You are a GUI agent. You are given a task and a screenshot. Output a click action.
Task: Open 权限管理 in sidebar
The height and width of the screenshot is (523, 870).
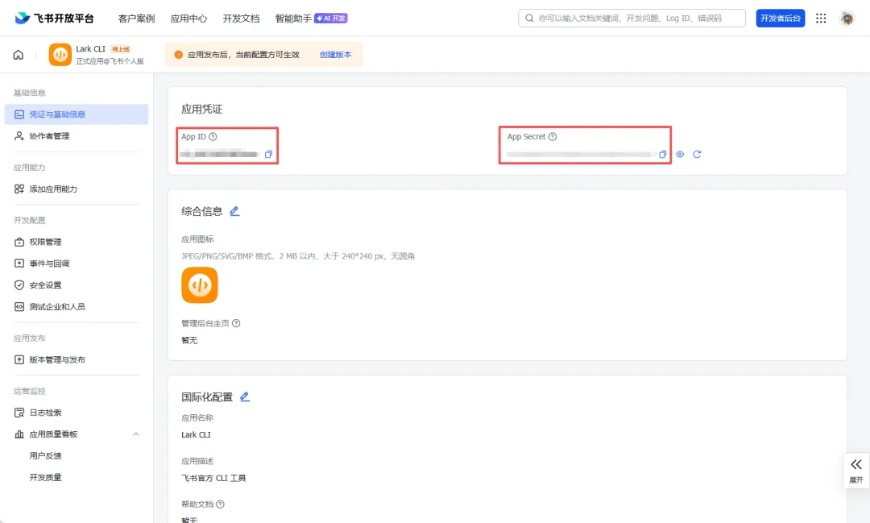tap(77, 242)
